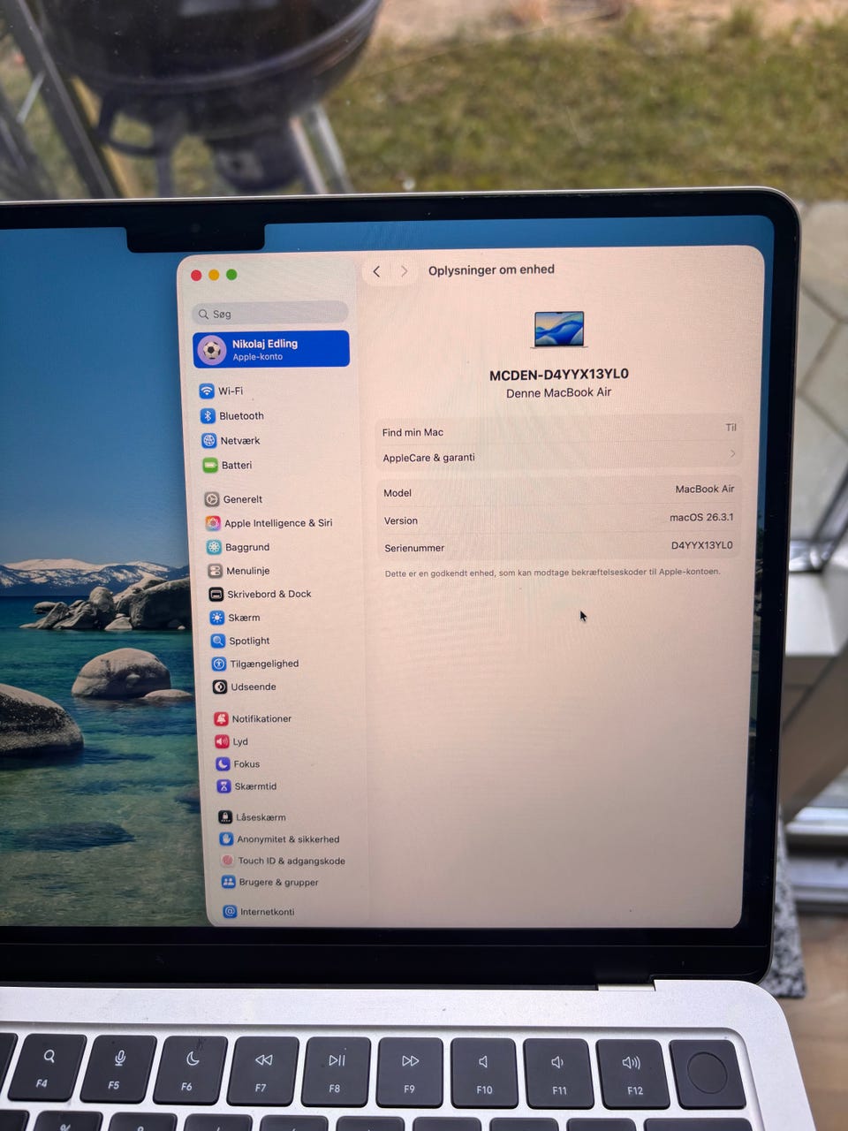This screenshot has width=848, height=1131.
Task: Open the Batteri battery icon
Action: (209, 465)
